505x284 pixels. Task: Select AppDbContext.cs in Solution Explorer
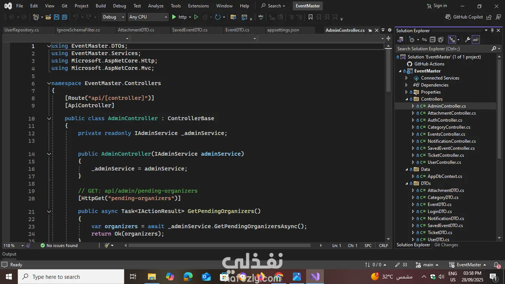click(445, 176)
